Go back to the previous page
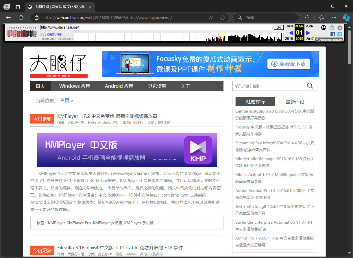 pyautogui.click(x=8, y=18)
